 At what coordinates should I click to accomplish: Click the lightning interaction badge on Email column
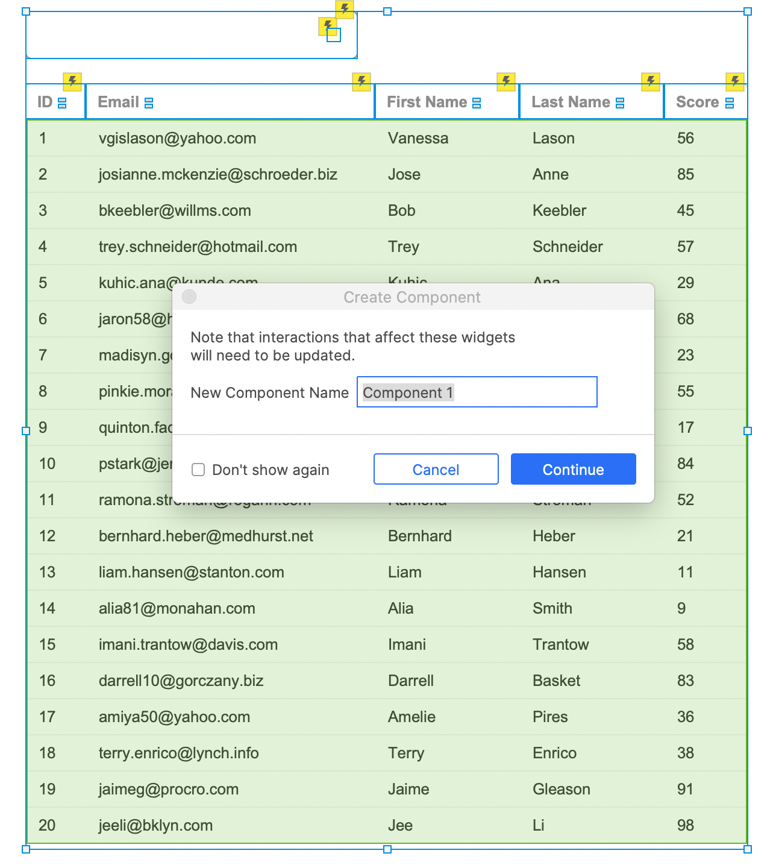pyautogui.click(x=361, y=81)
